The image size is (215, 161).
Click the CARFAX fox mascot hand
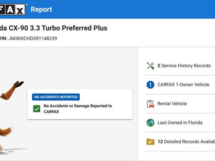19,84
